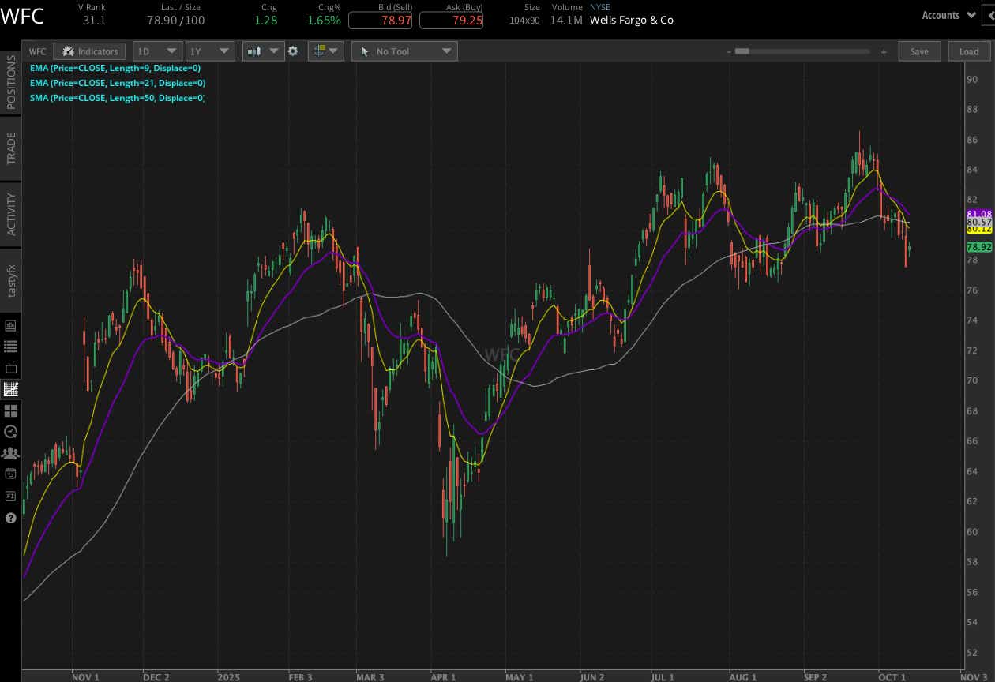Toggle the SMA Length=50 study label
Image resolution: width=995 pixels, height=682 pixels.
[x=117, y=98]
